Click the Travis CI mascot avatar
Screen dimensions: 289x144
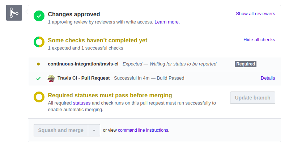[51, 79]
